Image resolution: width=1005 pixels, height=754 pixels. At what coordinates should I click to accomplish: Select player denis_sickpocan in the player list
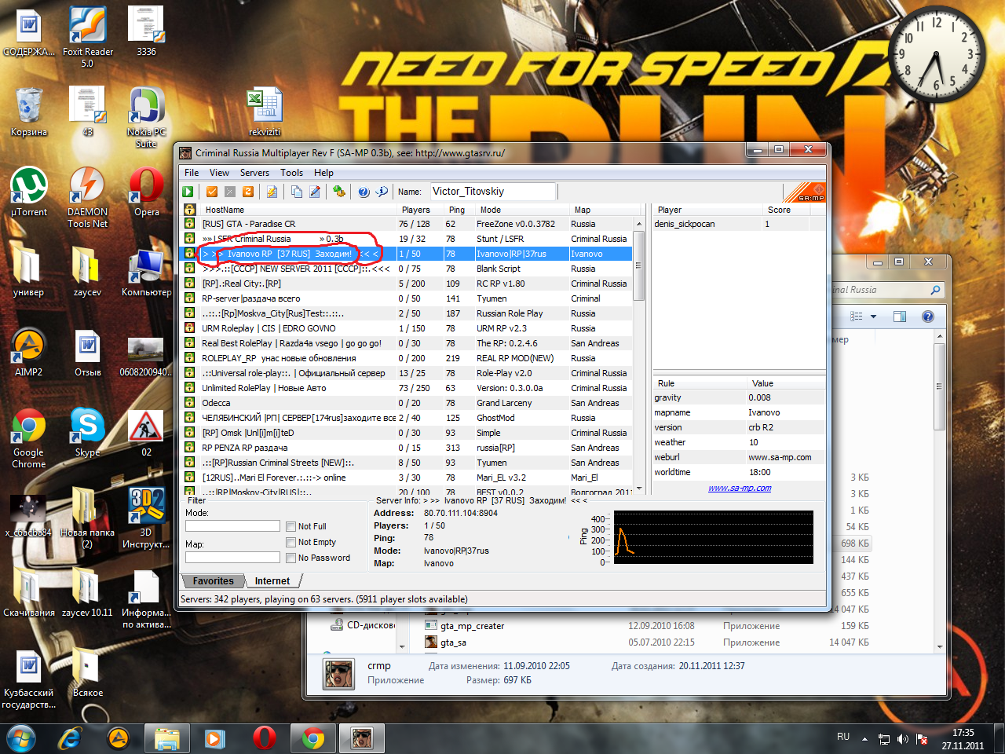(x=739, y=224)
